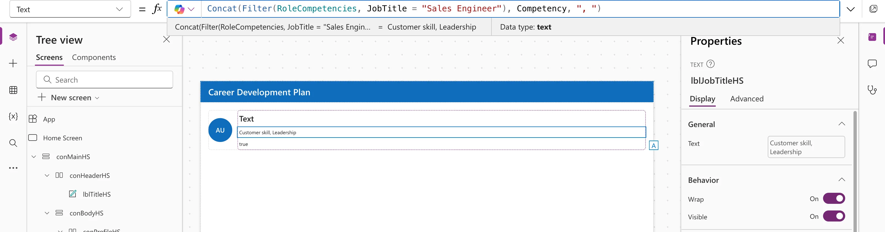The image size is (885, 232).
Task: Switch to the Screens tab
Action: [x=50, y=58]
